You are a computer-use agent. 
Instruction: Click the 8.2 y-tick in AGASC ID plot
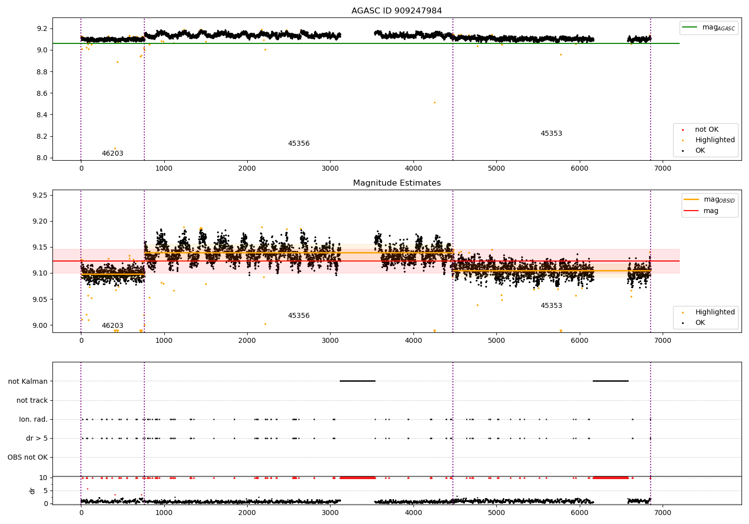42,136
